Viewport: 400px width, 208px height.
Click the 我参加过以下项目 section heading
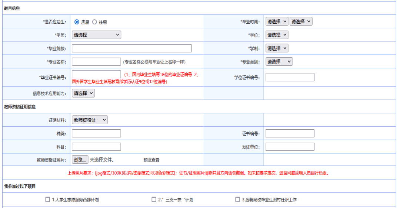(x=20, y=187)
